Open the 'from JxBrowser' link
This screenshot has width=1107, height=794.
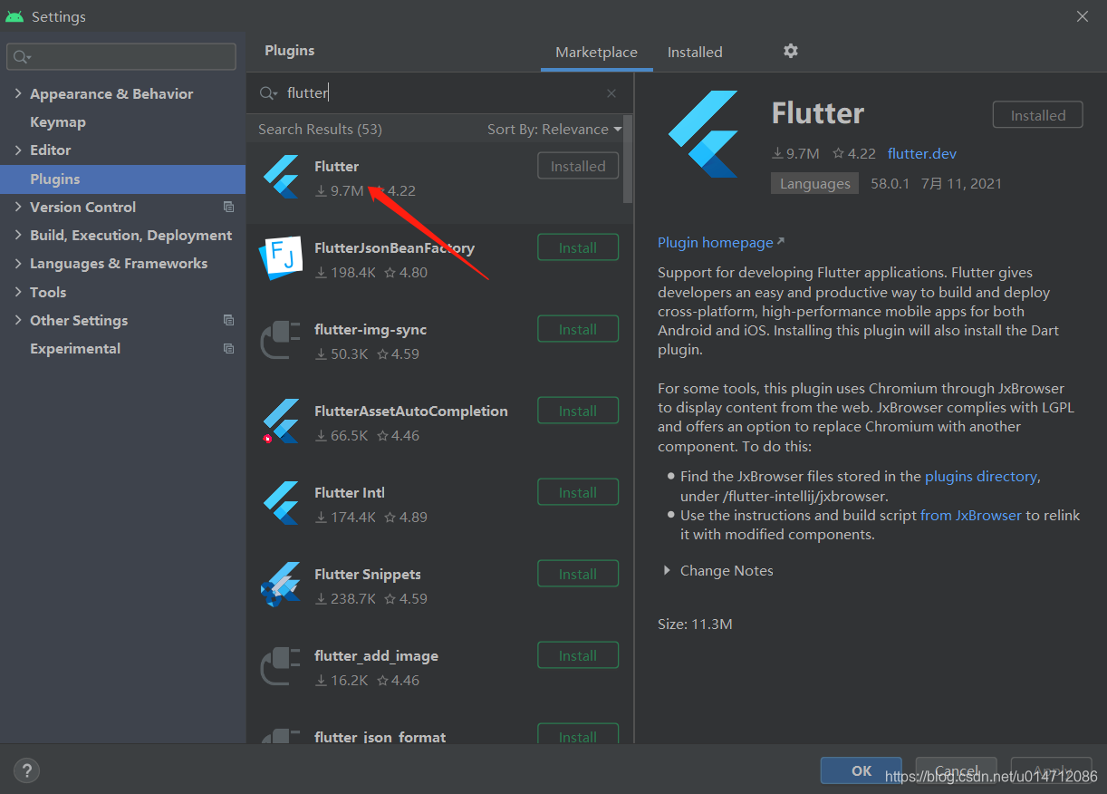pos(971,515)
